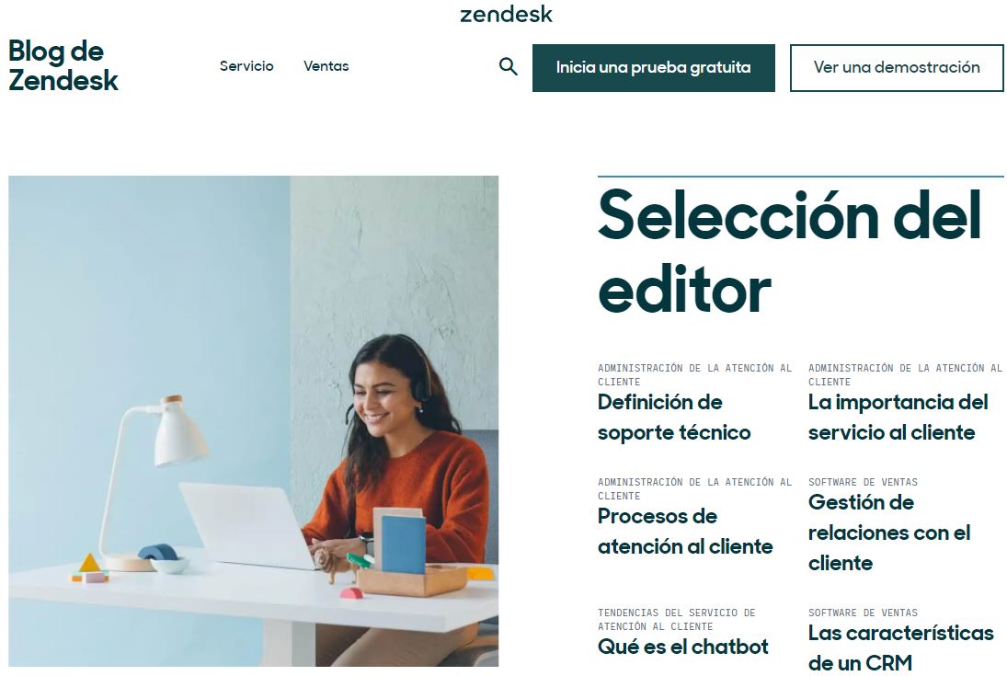Open the Servicio menu item
The width and height of the screenshot is (1007, 676).
[x=246, y=66]
